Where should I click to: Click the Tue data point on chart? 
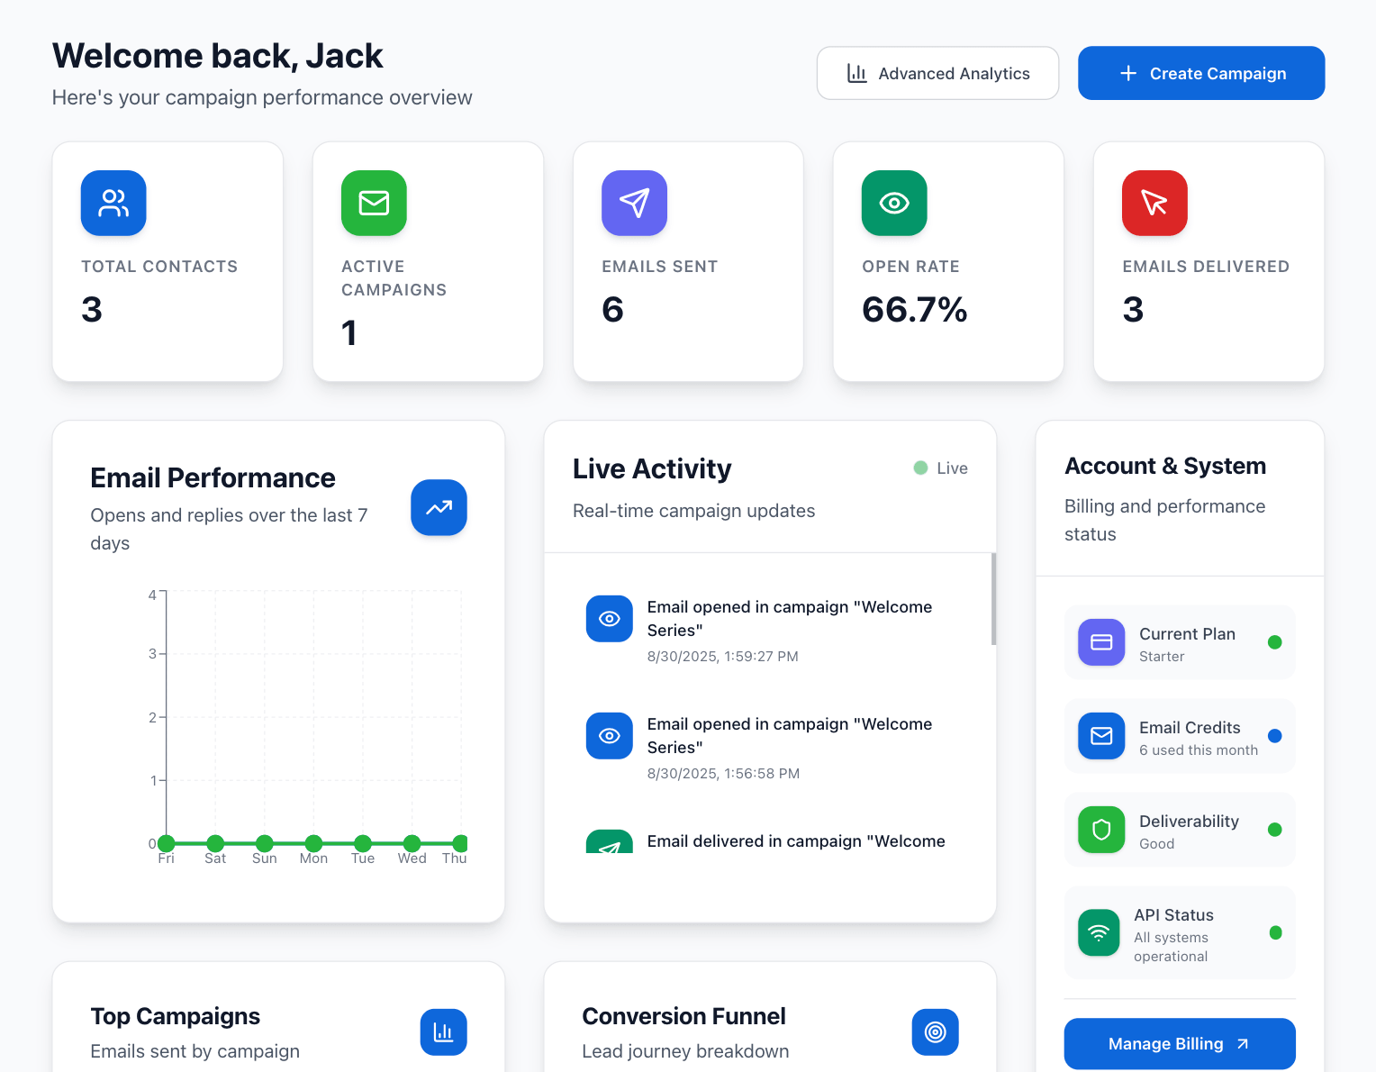coord(363,843)
